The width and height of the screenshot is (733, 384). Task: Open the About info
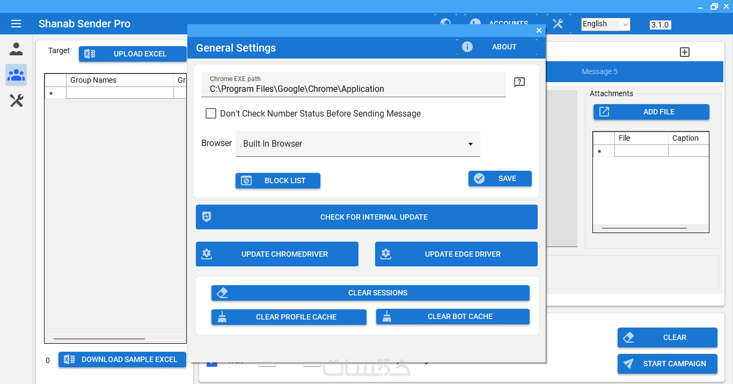497,47
